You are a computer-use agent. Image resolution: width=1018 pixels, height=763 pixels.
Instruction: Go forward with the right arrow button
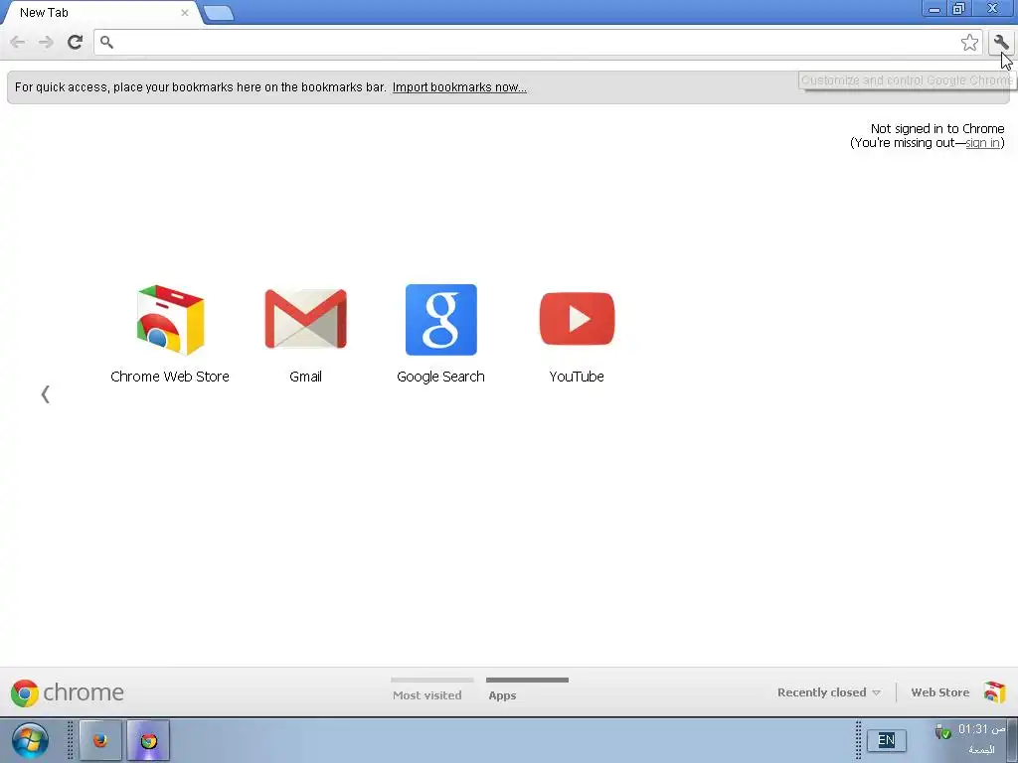click(x=46, y=42)
